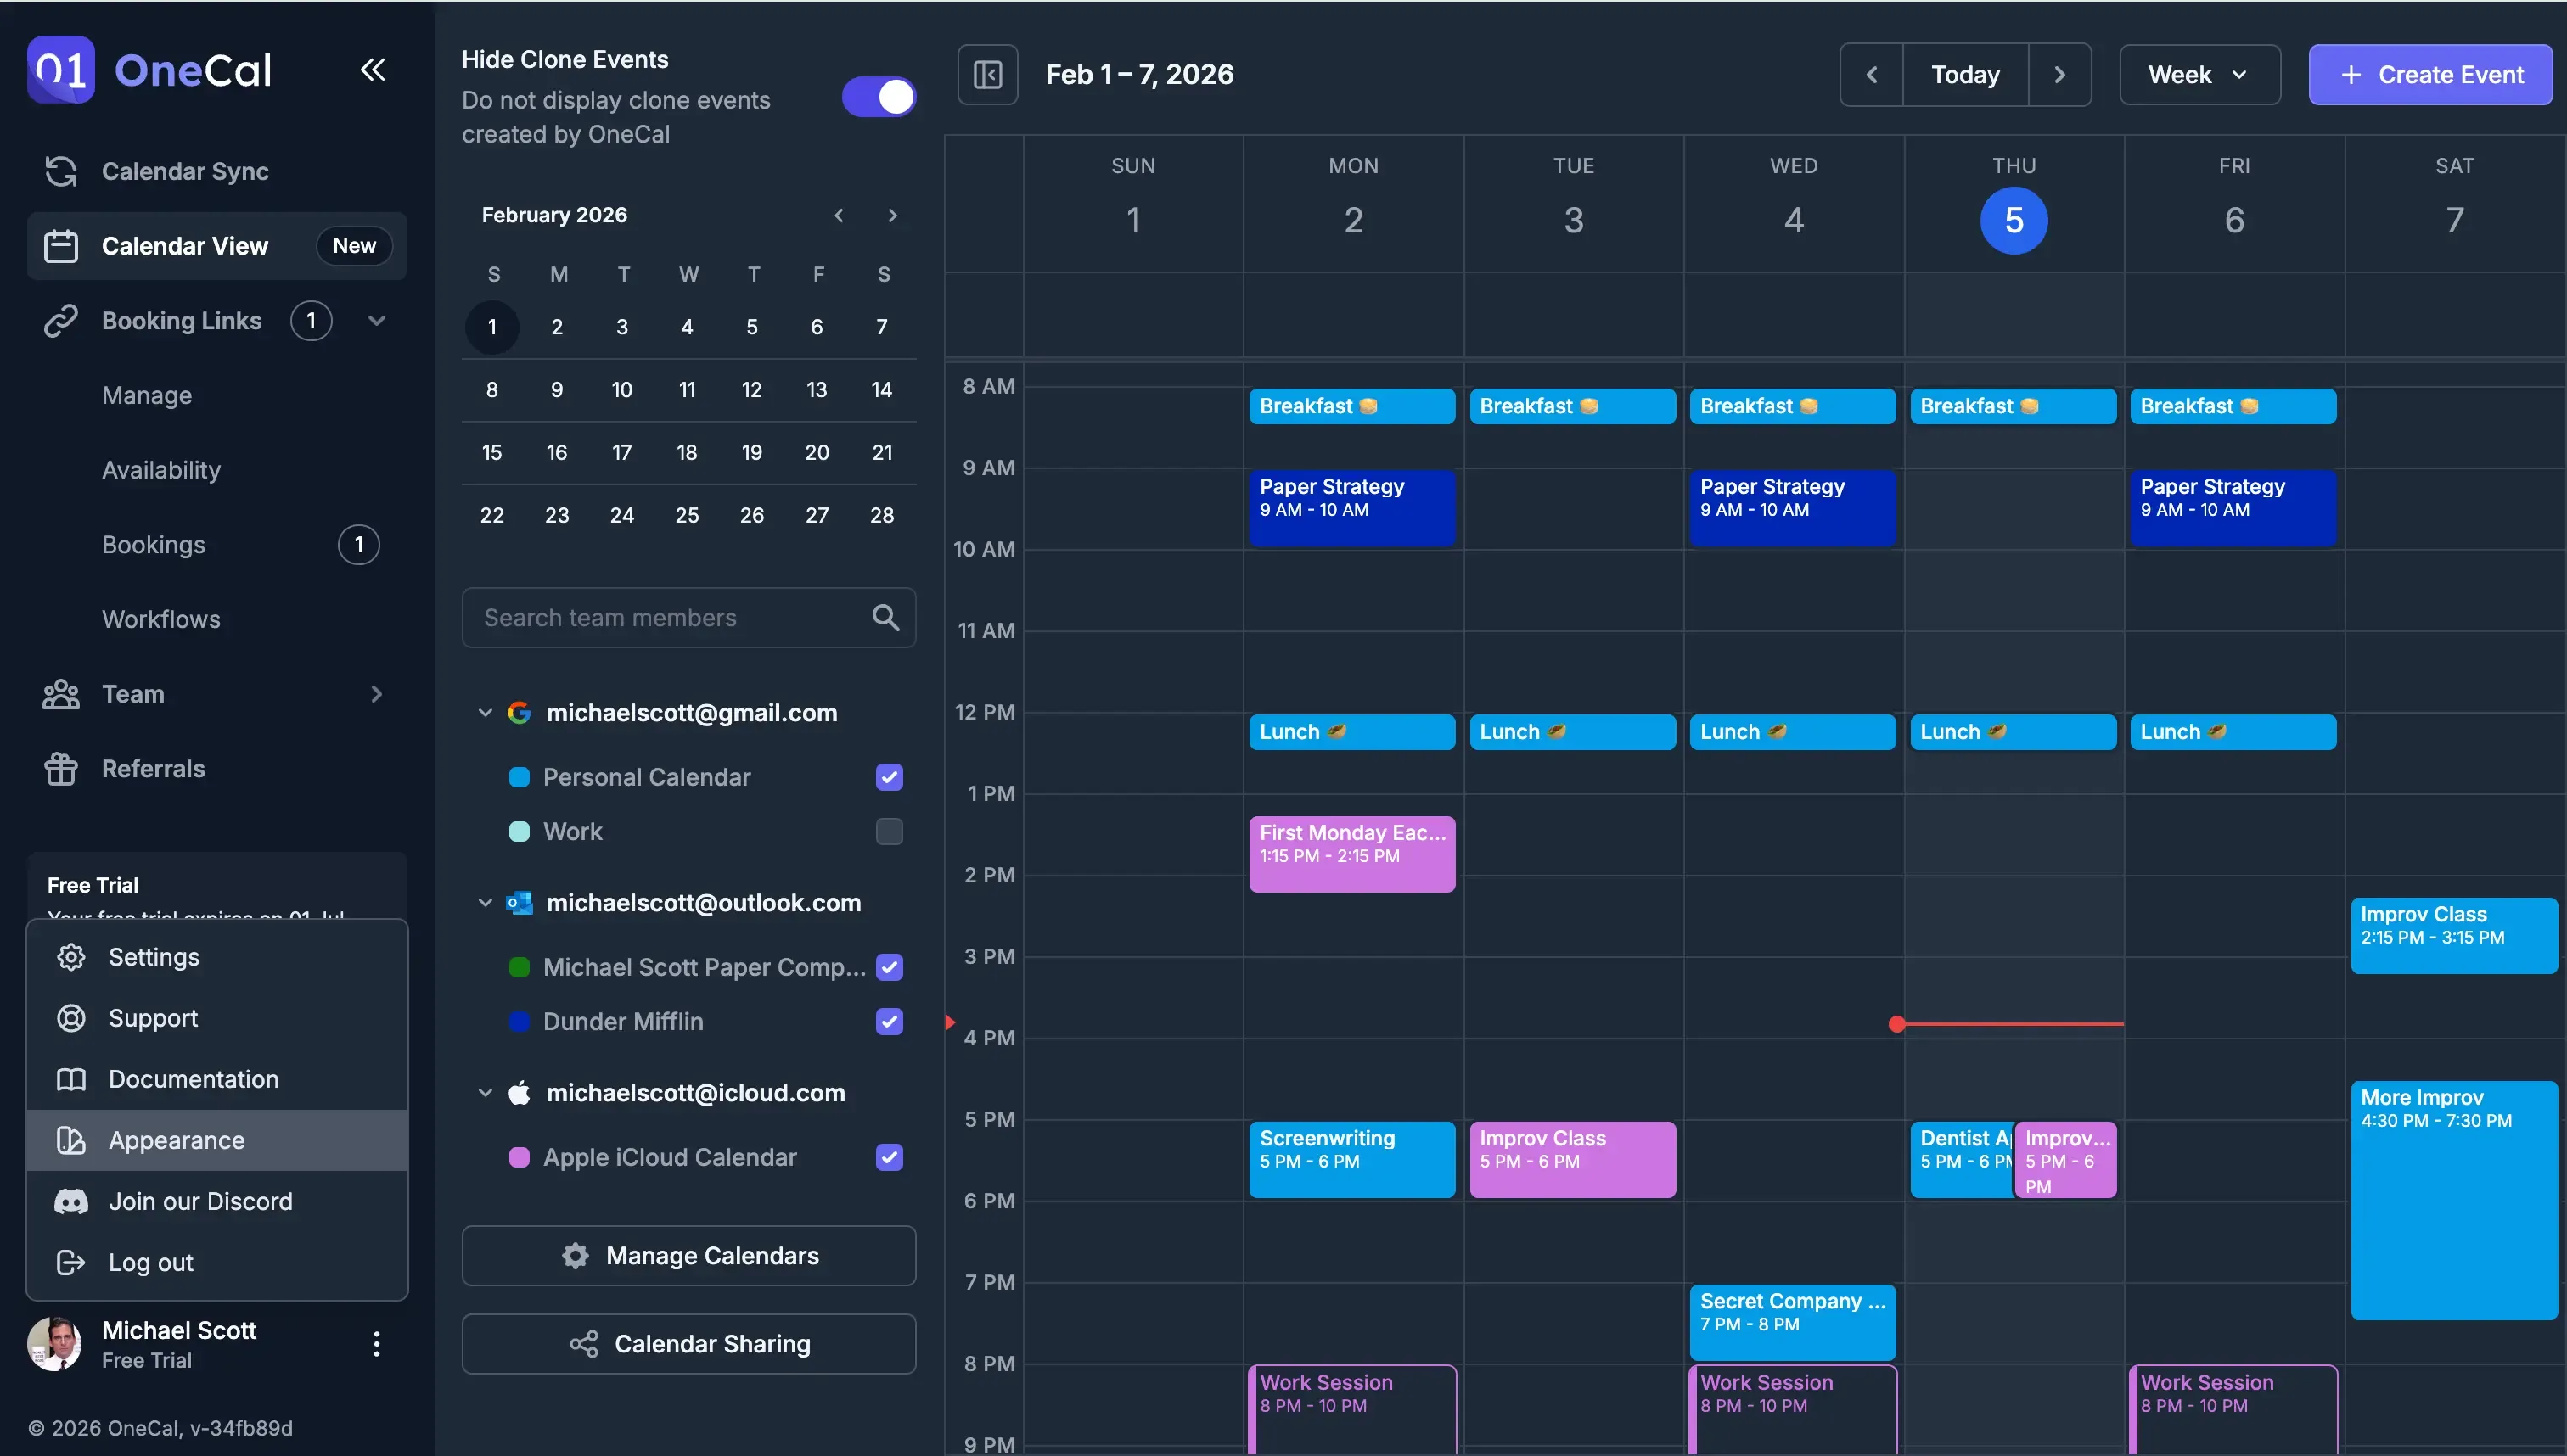2567x1456 pixels.
Task: Select the Team icon in the sidebar
Action: [61, 693]
